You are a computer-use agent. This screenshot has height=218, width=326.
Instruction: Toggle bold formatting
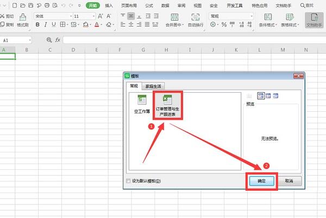click(x=37, y=24)
